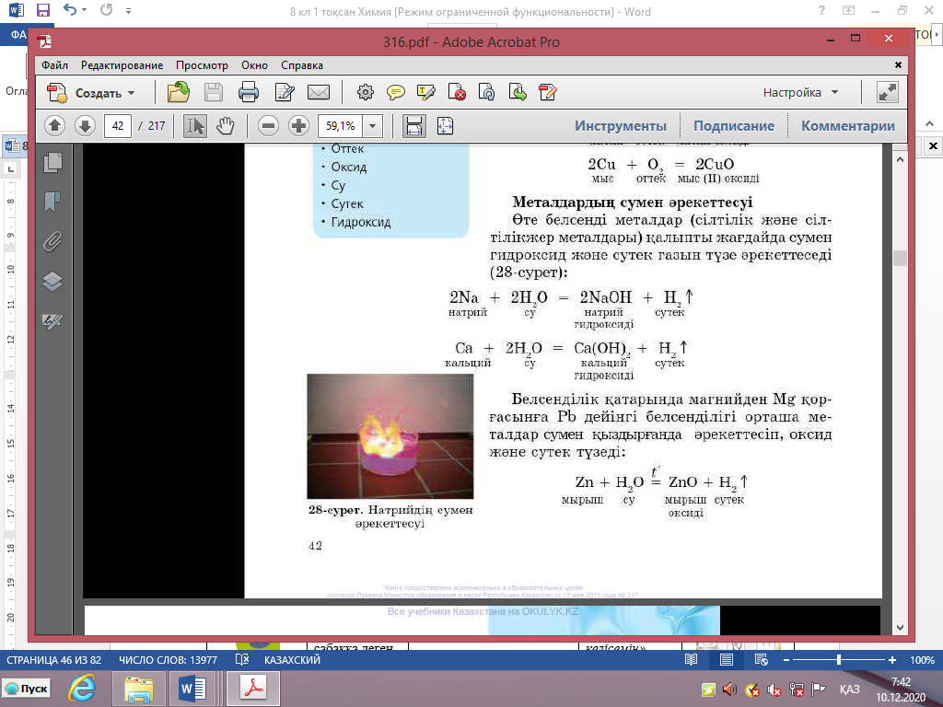The image size is (943, 707).
Task: Open the Редактирование menu
Action: coord(122,65)
